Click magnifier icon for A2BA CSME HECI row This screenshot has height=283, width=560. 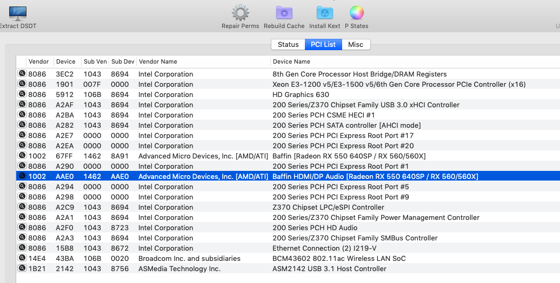tap(22, 114)
